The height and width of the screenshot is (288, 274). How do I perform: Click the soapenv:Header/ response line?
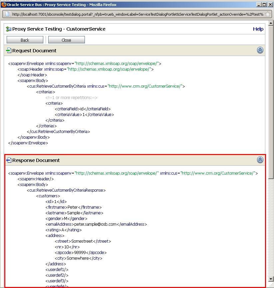pos(36,179)
